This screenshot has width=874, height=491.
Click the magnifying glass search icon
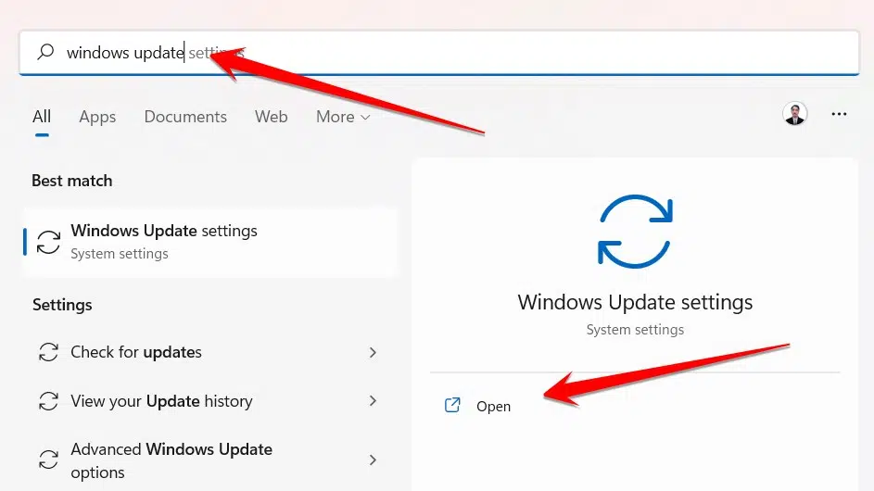[45, 53]
